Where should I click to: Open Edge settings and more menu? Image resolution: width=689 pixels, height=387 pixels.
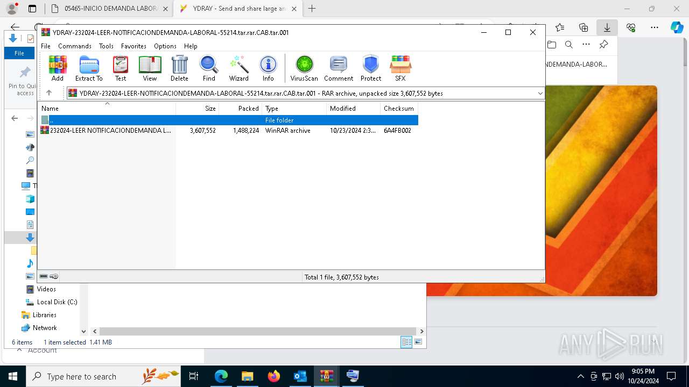point(655,27)
